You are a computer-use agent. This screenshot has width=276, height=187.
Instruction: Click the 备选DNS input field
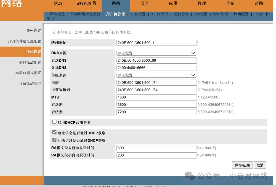156,68
